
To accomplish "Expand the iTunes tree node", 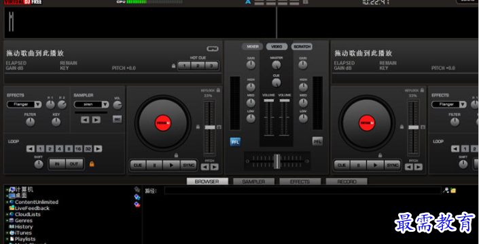I will [x=7, y=232].
